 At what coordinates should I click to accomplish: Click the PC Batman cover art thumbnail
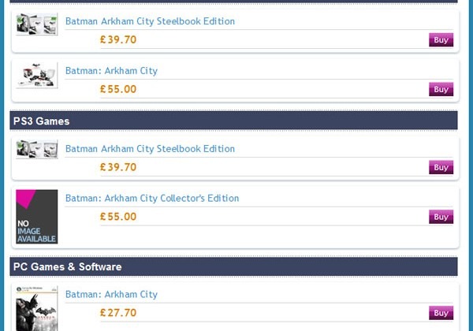pos(37,308)
